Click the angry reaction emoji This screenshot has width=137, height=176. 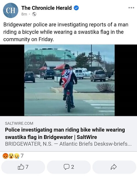pyautogui.click(x=5, y=156)
